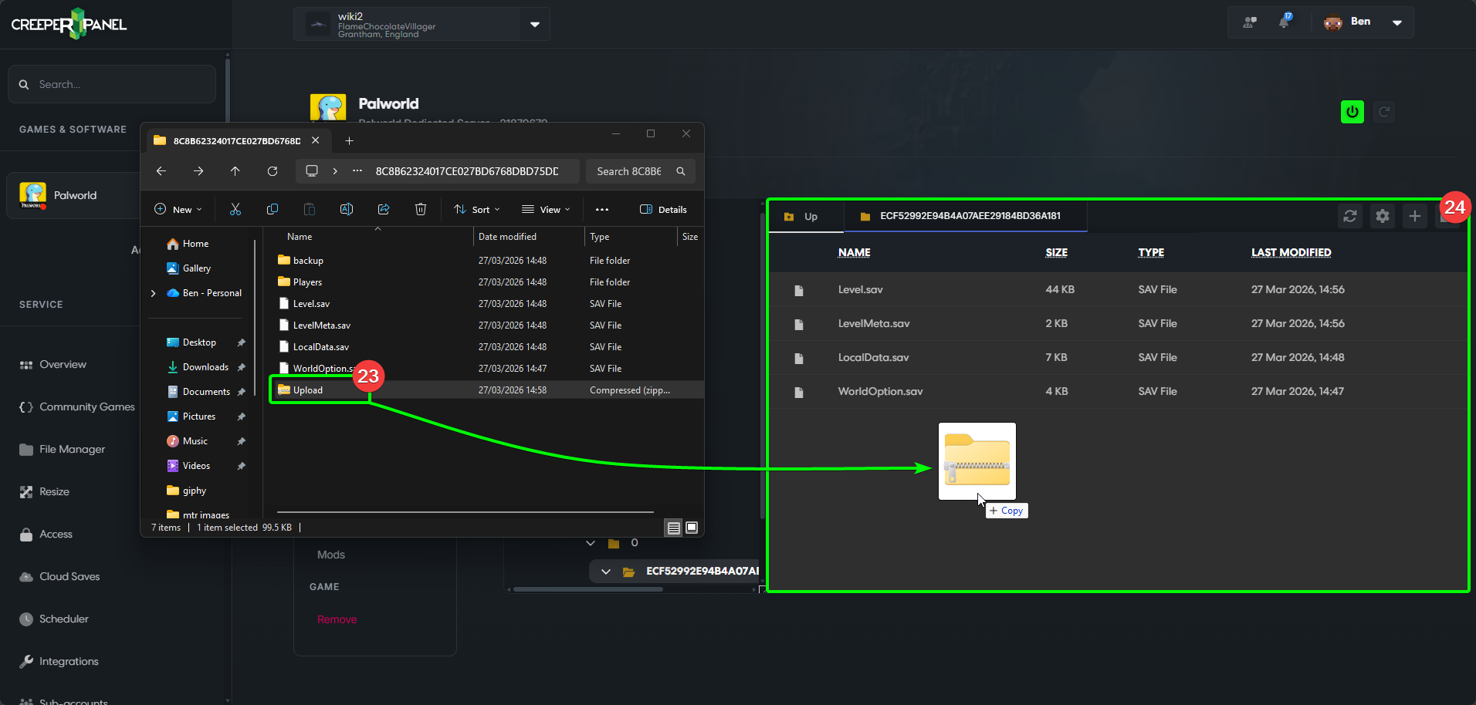Click the green server power button
The height and width of the screenshot is (705, 1476).
[1352, 112]
